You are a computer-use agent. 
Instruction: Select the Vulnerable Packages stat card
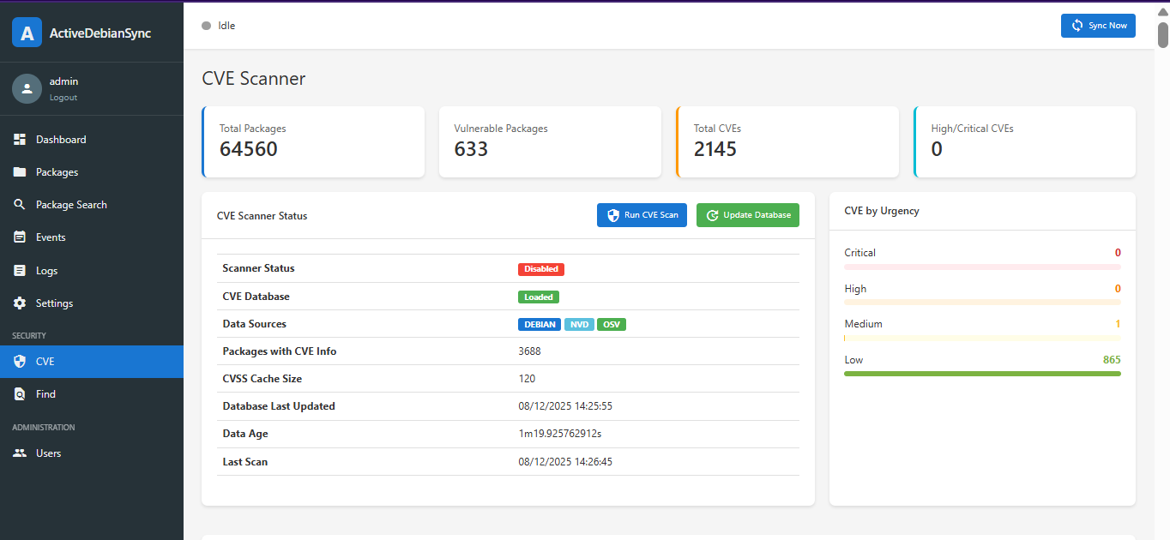[550, 141]
